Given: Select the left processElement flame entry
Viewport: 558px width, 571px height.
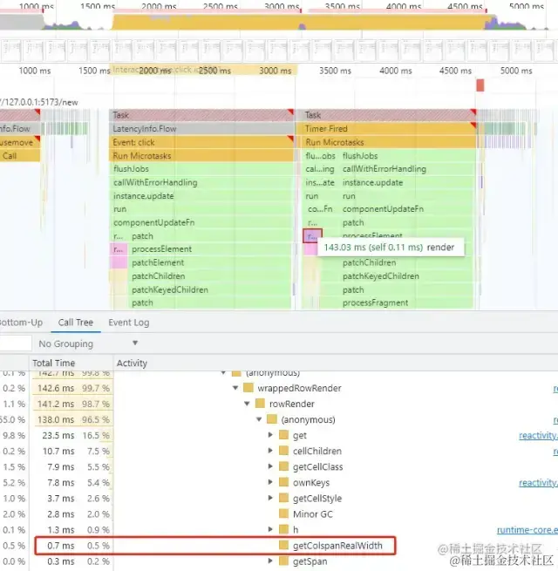Looking at the screenshot, I should (x=210, y=249).
